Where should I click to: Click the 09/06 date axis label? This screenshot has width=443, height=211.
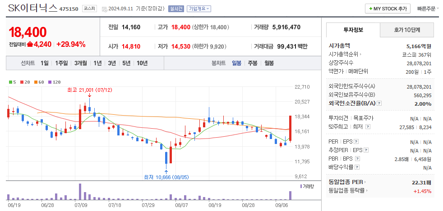[x=281, y=205]
